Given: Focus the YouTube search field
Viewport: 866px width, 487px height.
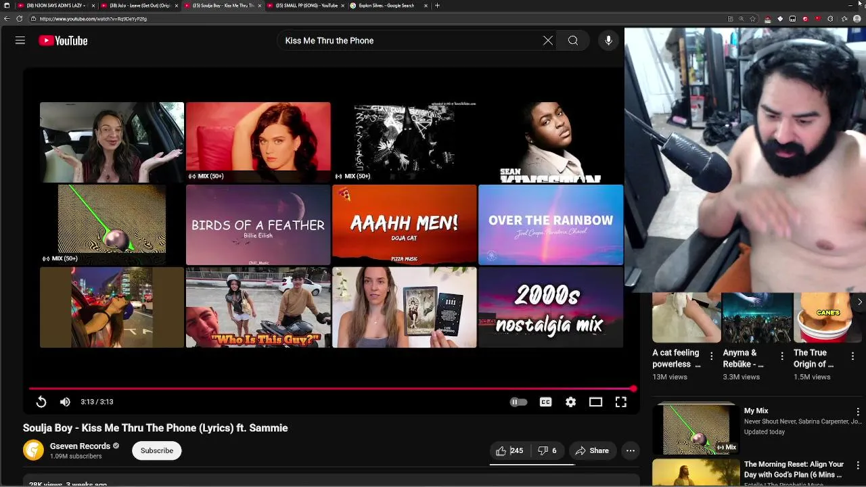Looking at the screenshot, I should (410, 41).
